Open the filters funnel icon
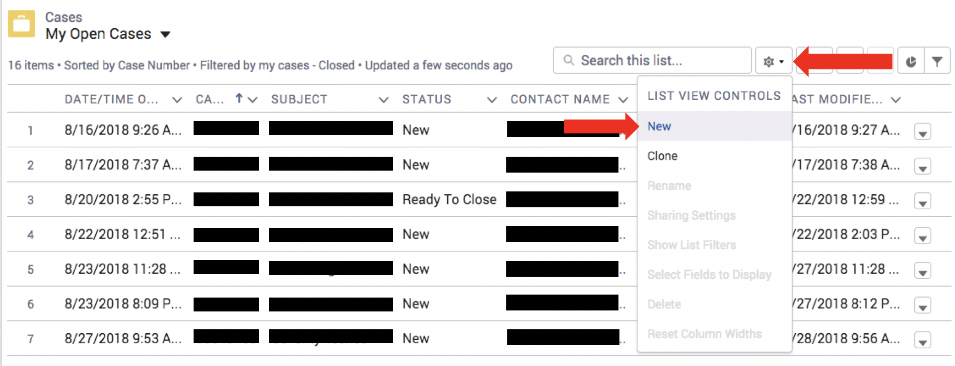Viewport: 955px width, 366px height. pyautogui.click(x=937, y=61)
